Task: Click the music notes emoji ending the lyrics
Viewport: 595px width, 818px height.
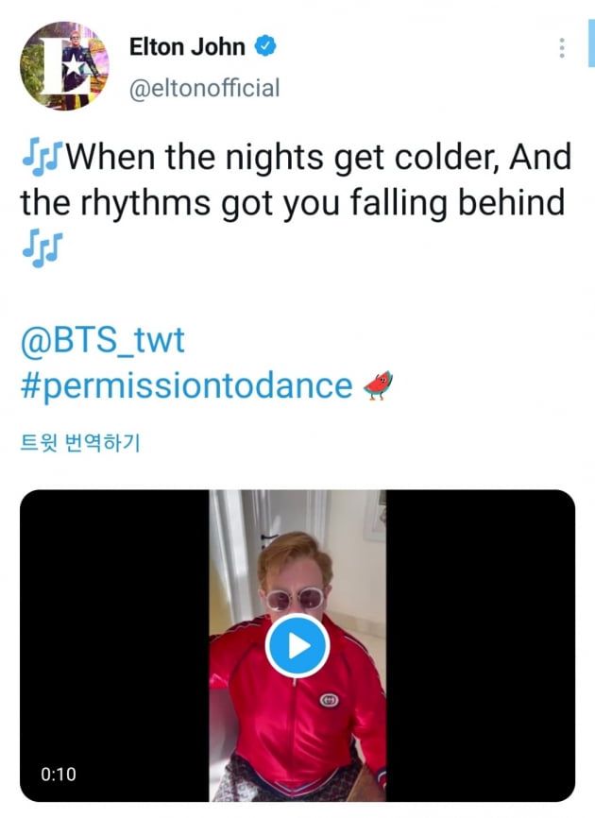Action: (x=42, y=247)
